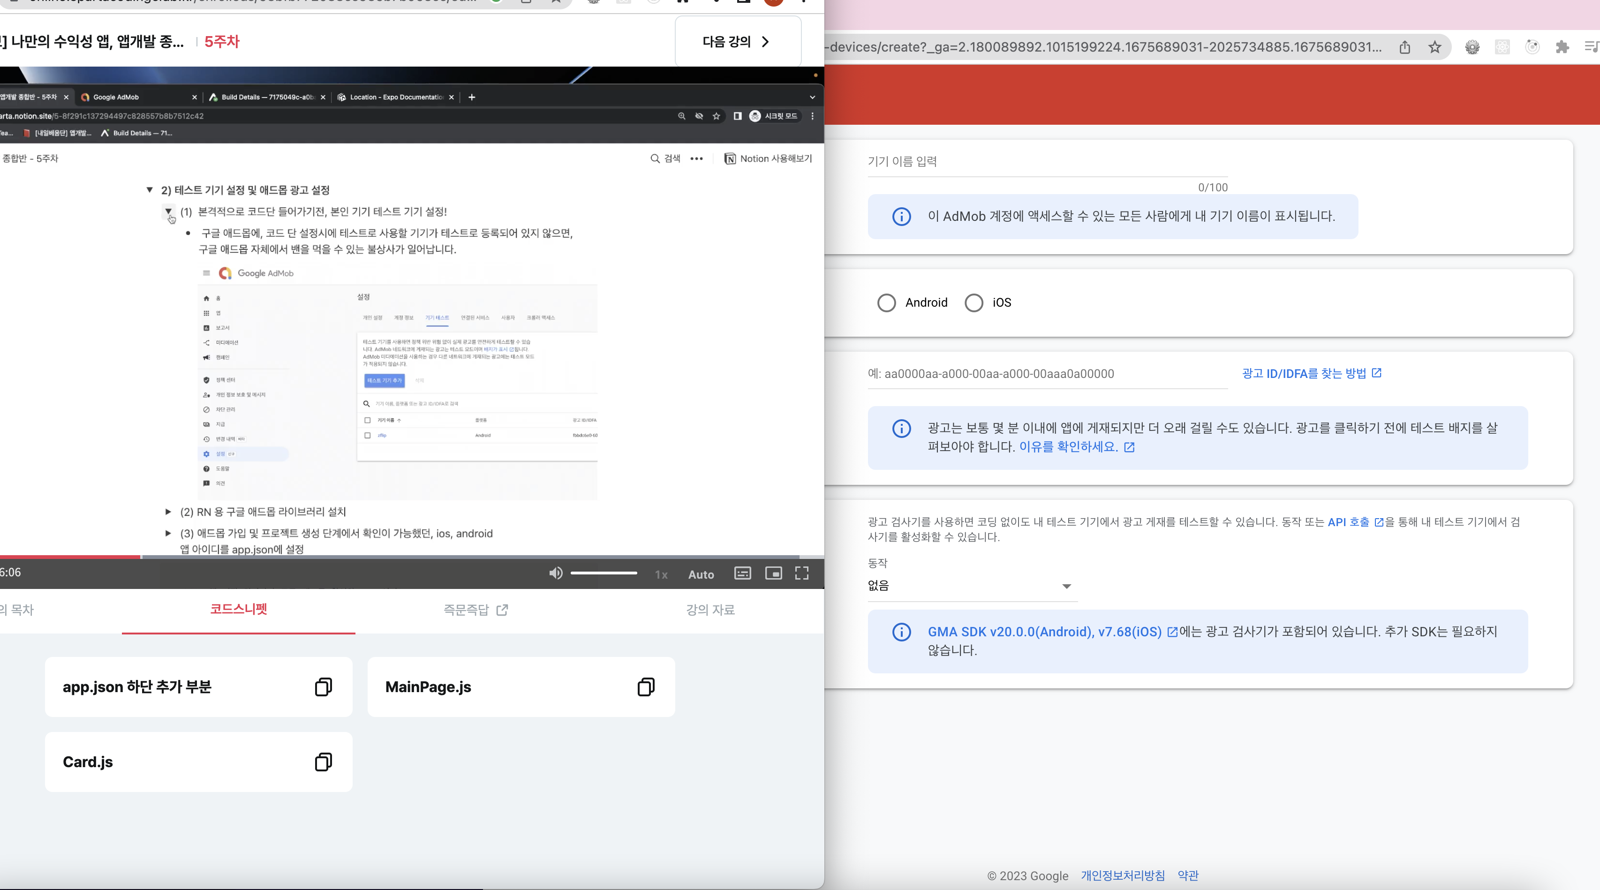1600x890 pixels.
Task: Click the three-dot menu in video browser toolbar
Action: [x=812, y=116]
